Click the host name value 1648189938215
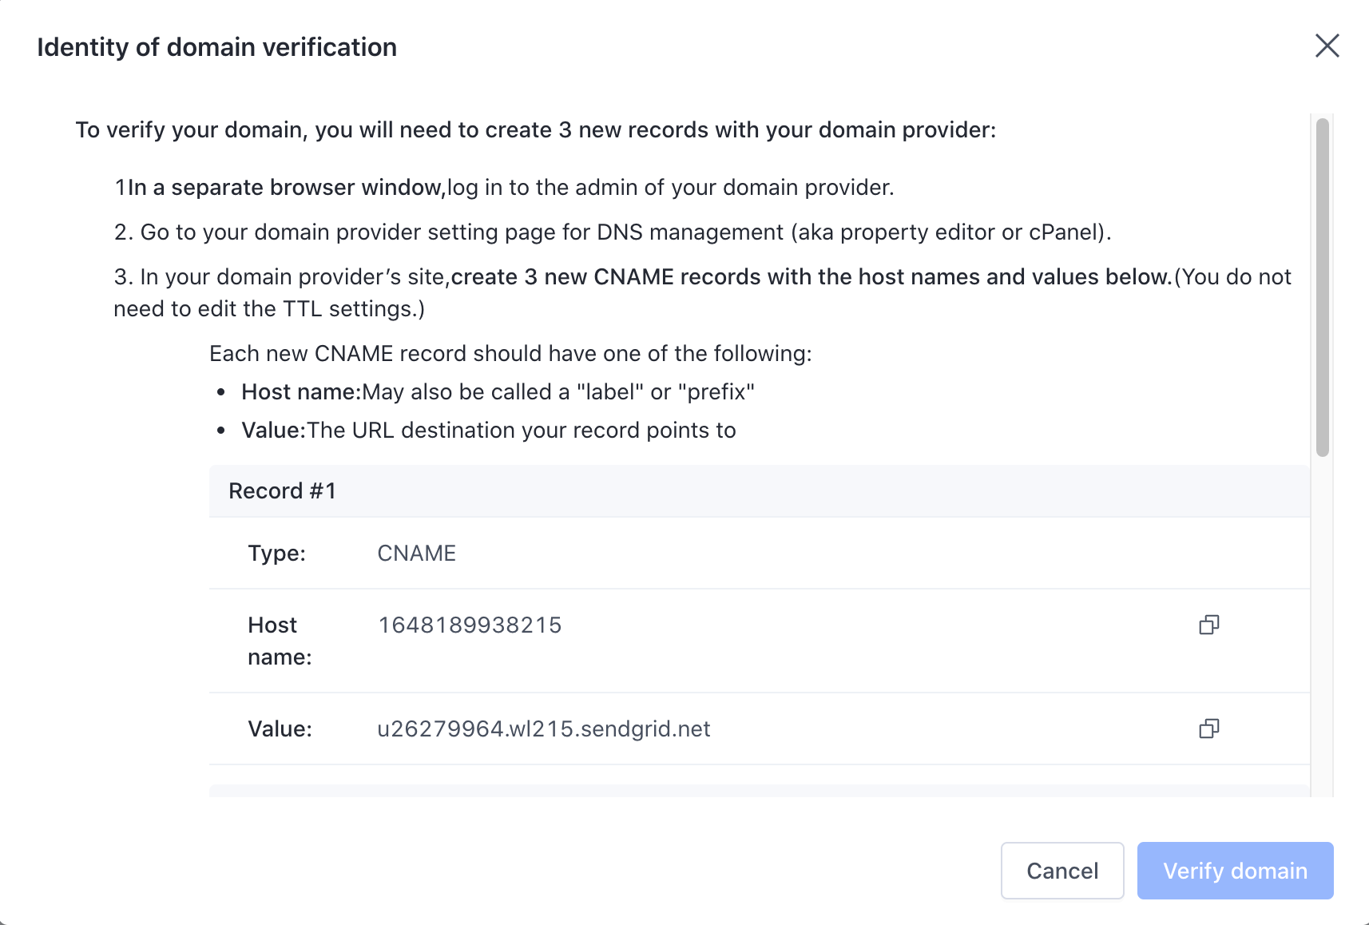Screen dimensions: 1369x925 click(x=470, y=625)
